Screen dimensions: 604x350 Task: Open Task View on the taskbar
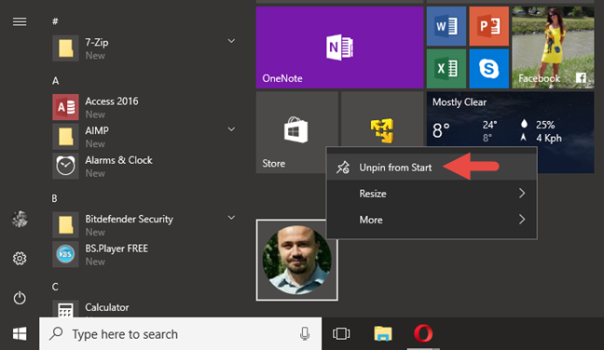pos(341,333)
